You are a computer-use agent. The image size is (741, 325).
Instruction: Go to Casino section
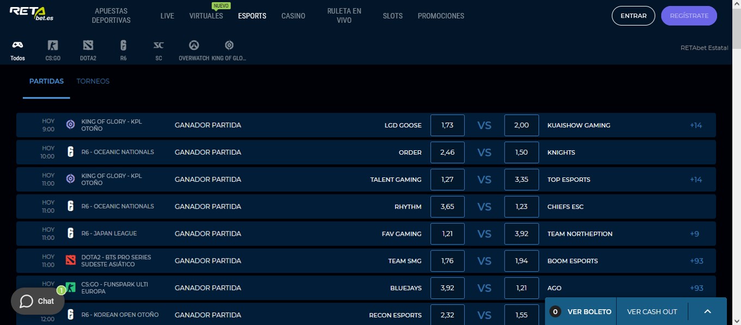293,16
